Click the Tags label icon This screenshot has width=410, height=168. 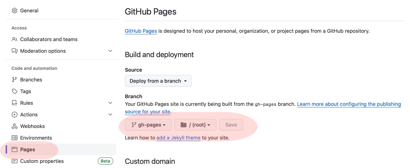point(15,91)
